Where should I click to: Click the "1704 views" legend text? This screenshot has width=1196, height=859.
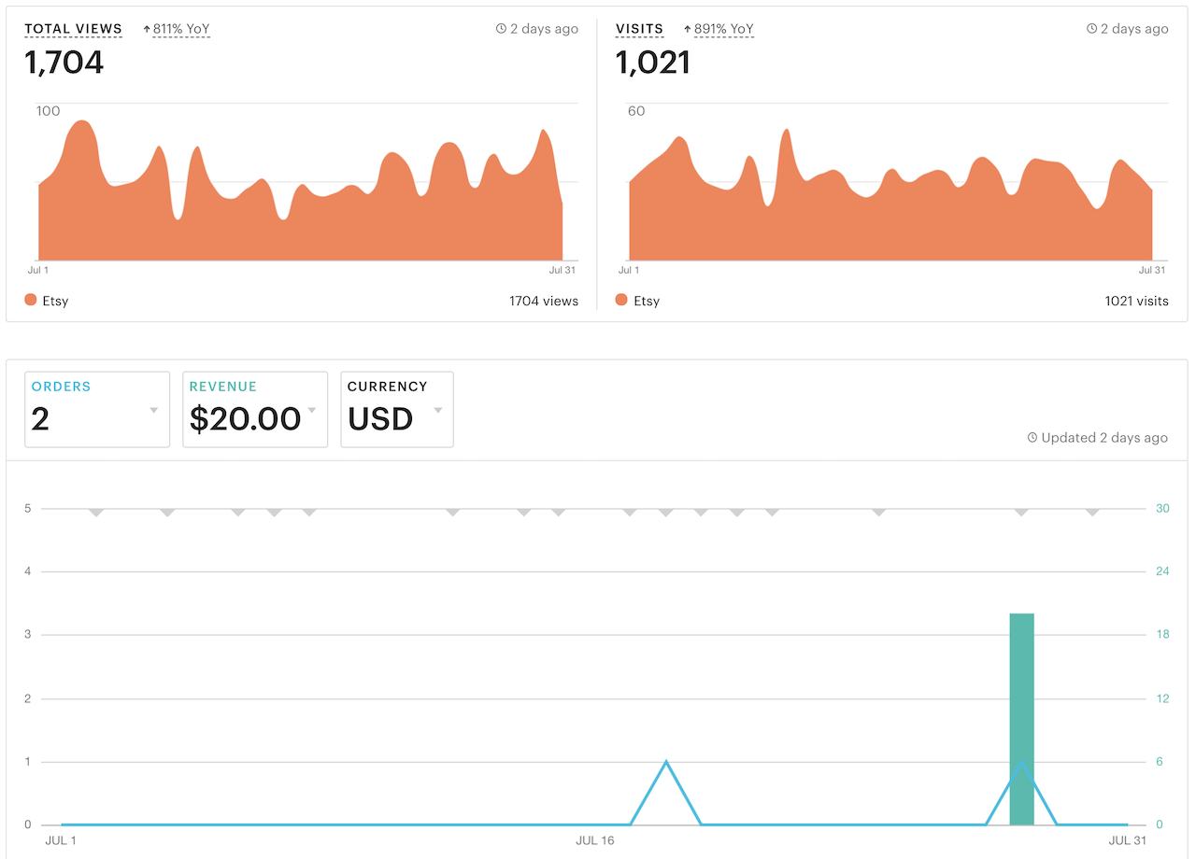544,301
